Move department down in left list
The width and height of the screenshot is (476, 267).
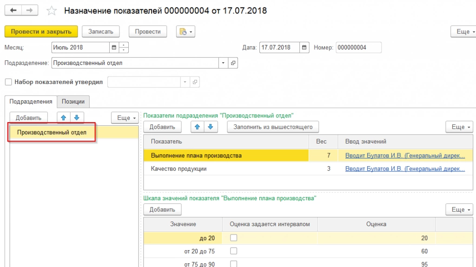tap(77, 118)
